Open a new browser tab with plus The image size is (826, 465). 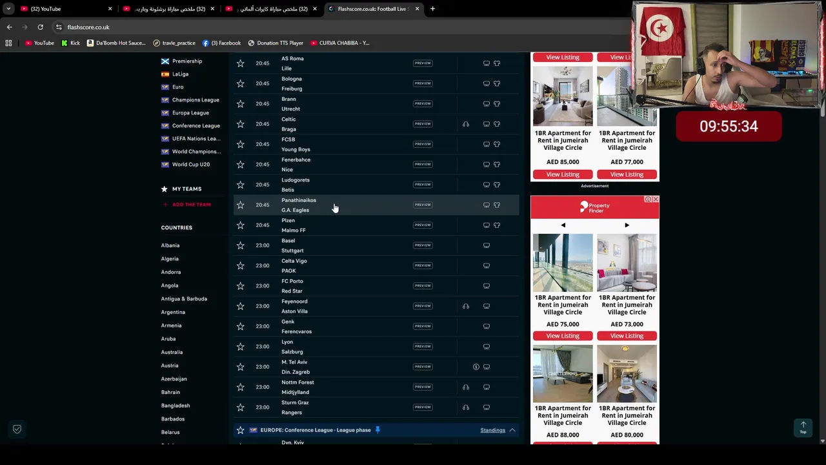(432, 9)
